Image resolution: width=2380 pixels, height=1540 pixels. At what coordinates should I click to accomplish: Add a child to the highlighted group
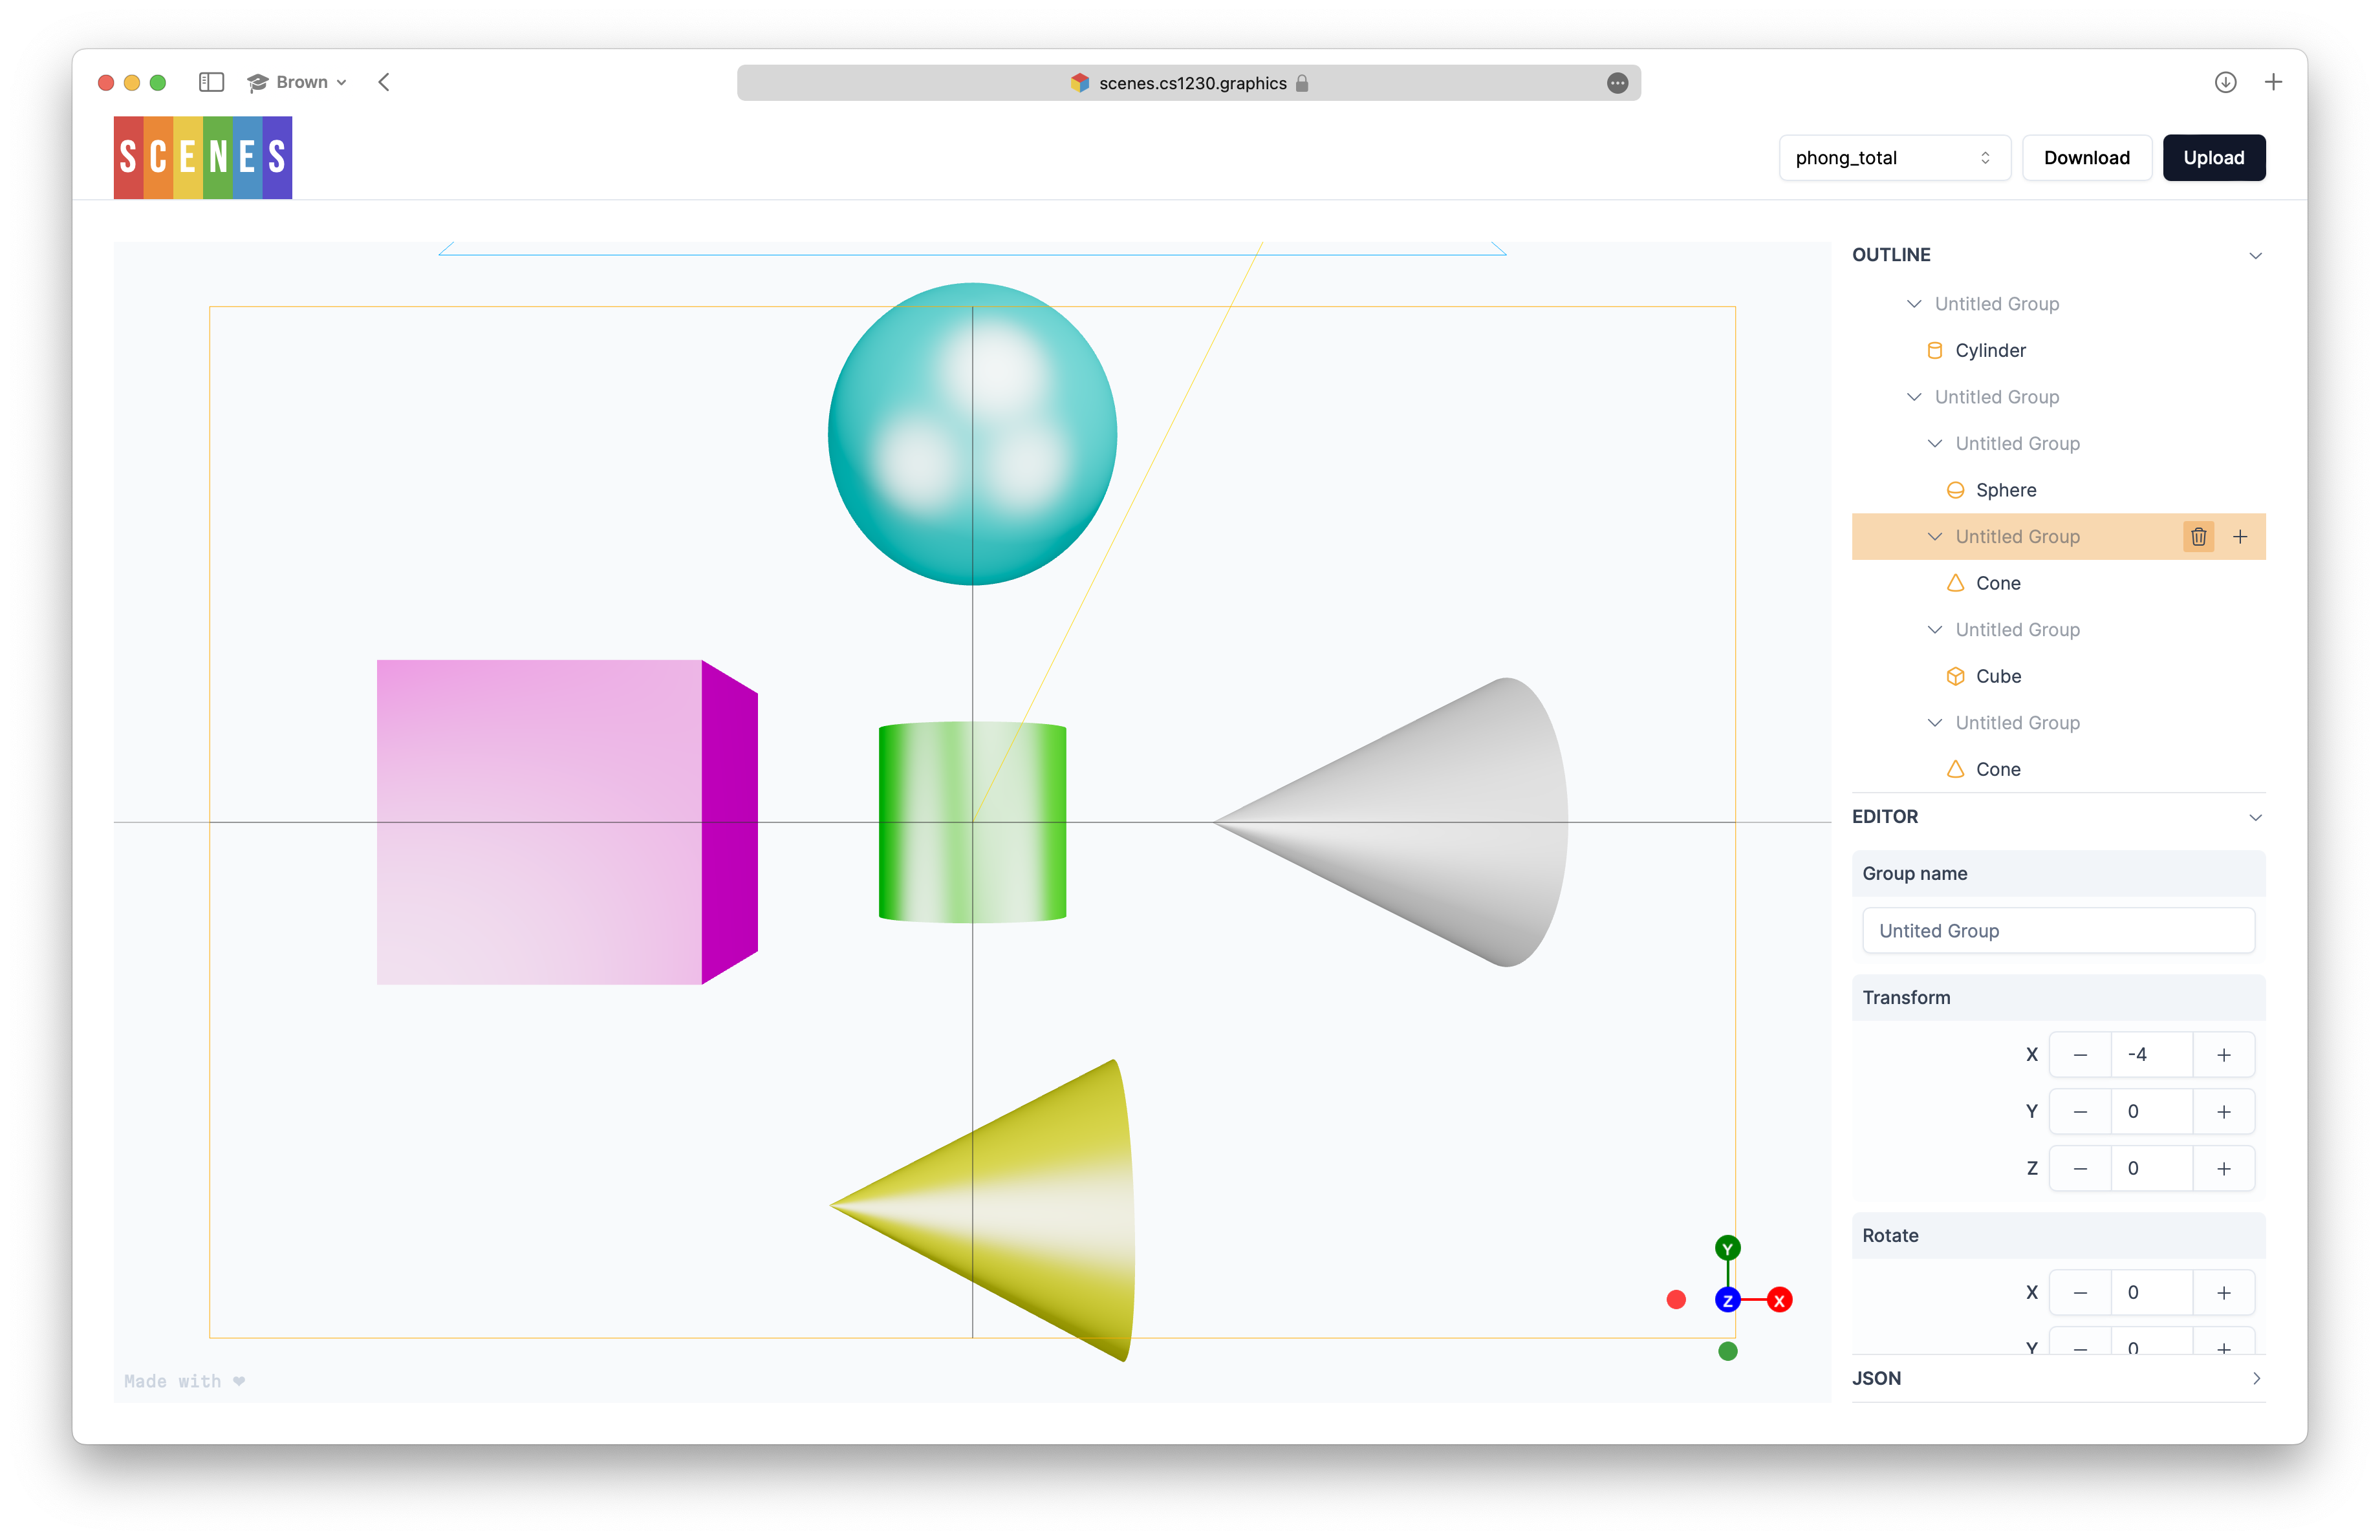2240,537
